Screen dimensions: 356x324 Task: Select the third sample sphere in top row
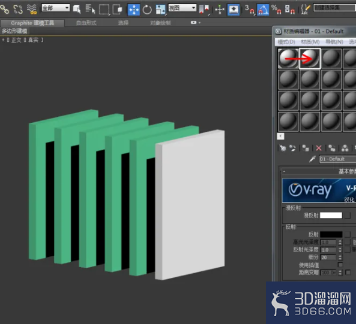(332, 59)
